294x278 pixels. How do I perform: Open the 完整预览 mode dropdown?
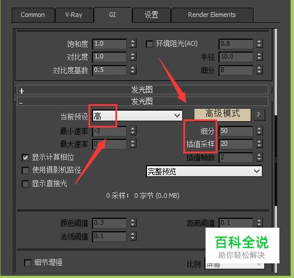(x=204, y=171)
